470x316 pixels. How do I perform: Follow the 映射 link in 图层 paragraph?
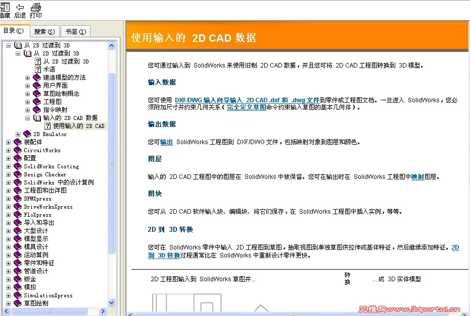point(417,177)
